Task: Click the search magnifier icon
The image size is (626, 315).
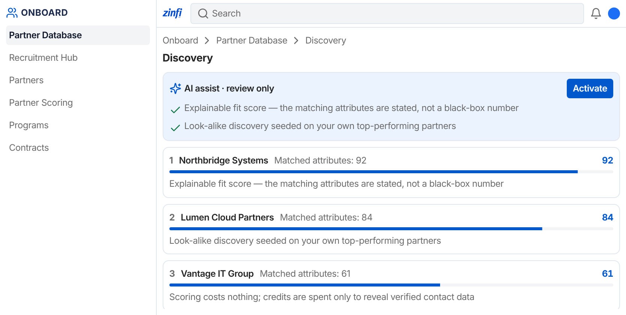Action: click(x=203, y=13)
